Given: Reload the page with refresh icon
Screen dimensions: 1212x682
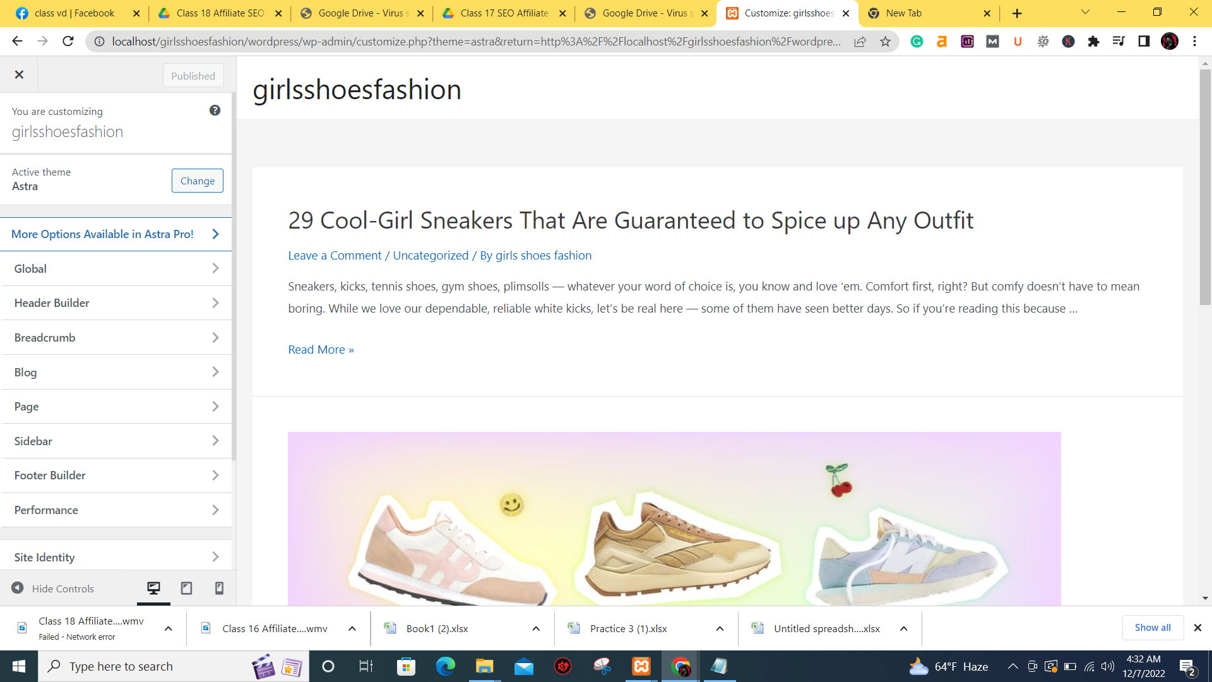Looking at the screenshot, I should [x=68, y=42].
